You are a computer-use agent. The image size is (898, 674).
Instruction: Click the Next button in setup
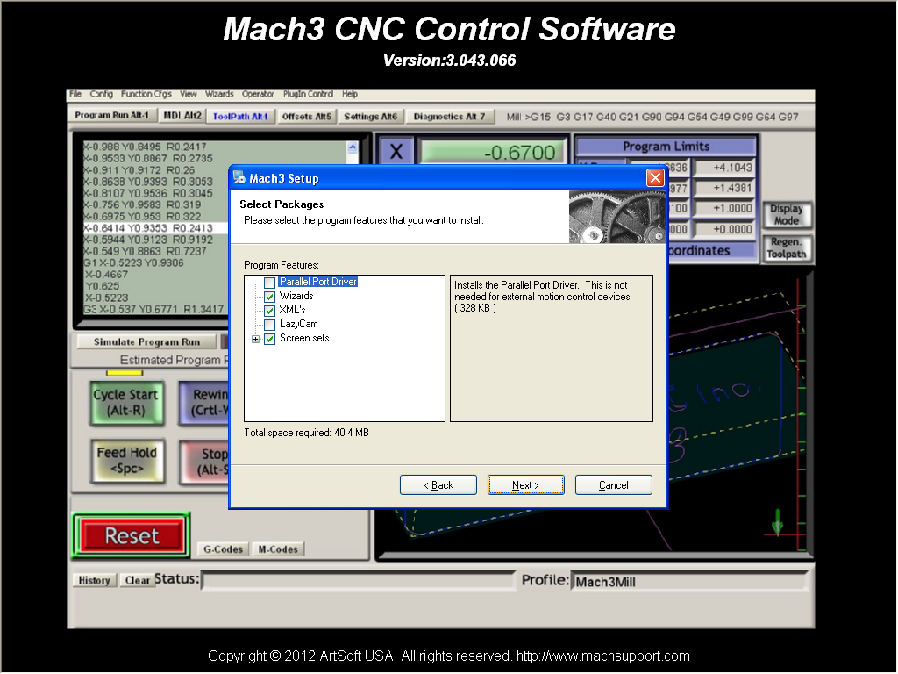[x=526, y=484]
